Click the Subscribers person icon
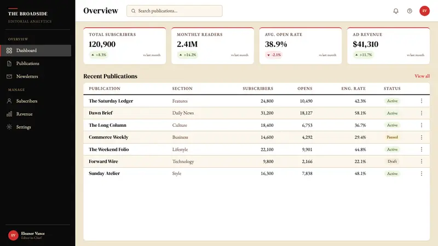This screenshot has height=246, width=438. (x=9, y=101)
